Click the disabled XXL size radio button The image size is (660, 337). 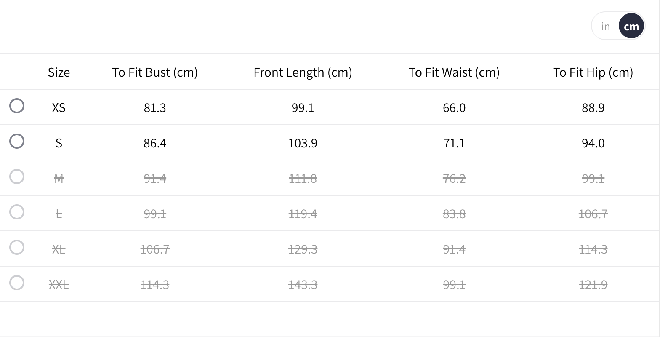[17, 283]
